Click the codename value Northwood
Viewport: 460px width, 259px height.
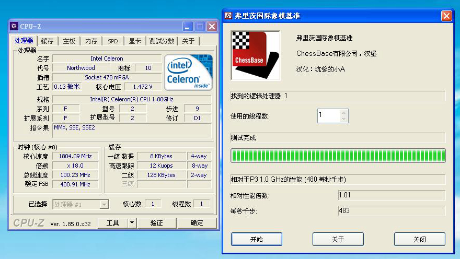point(81,68)
